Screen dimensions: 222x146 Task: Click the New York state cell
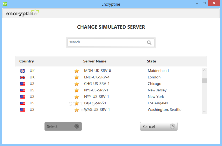[x=156, y=97]
